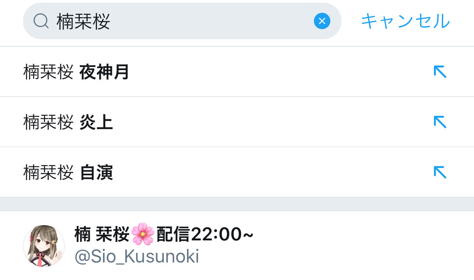Screen dimensions: 474x280
Task: Click blank space in the Sio_Kusunoki account row
Action: [x=363, y=246]
